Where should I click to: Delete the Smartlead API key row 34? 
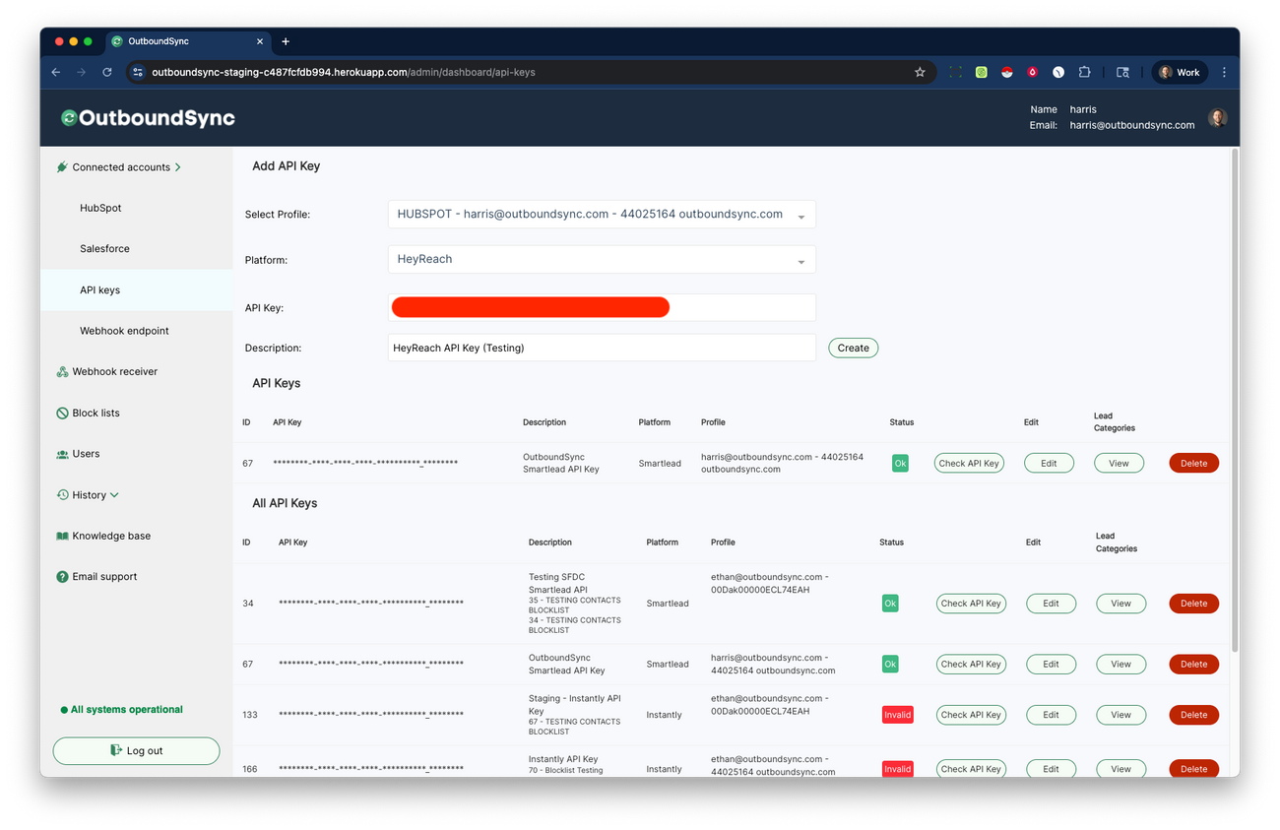click(x=1193, y=603)
